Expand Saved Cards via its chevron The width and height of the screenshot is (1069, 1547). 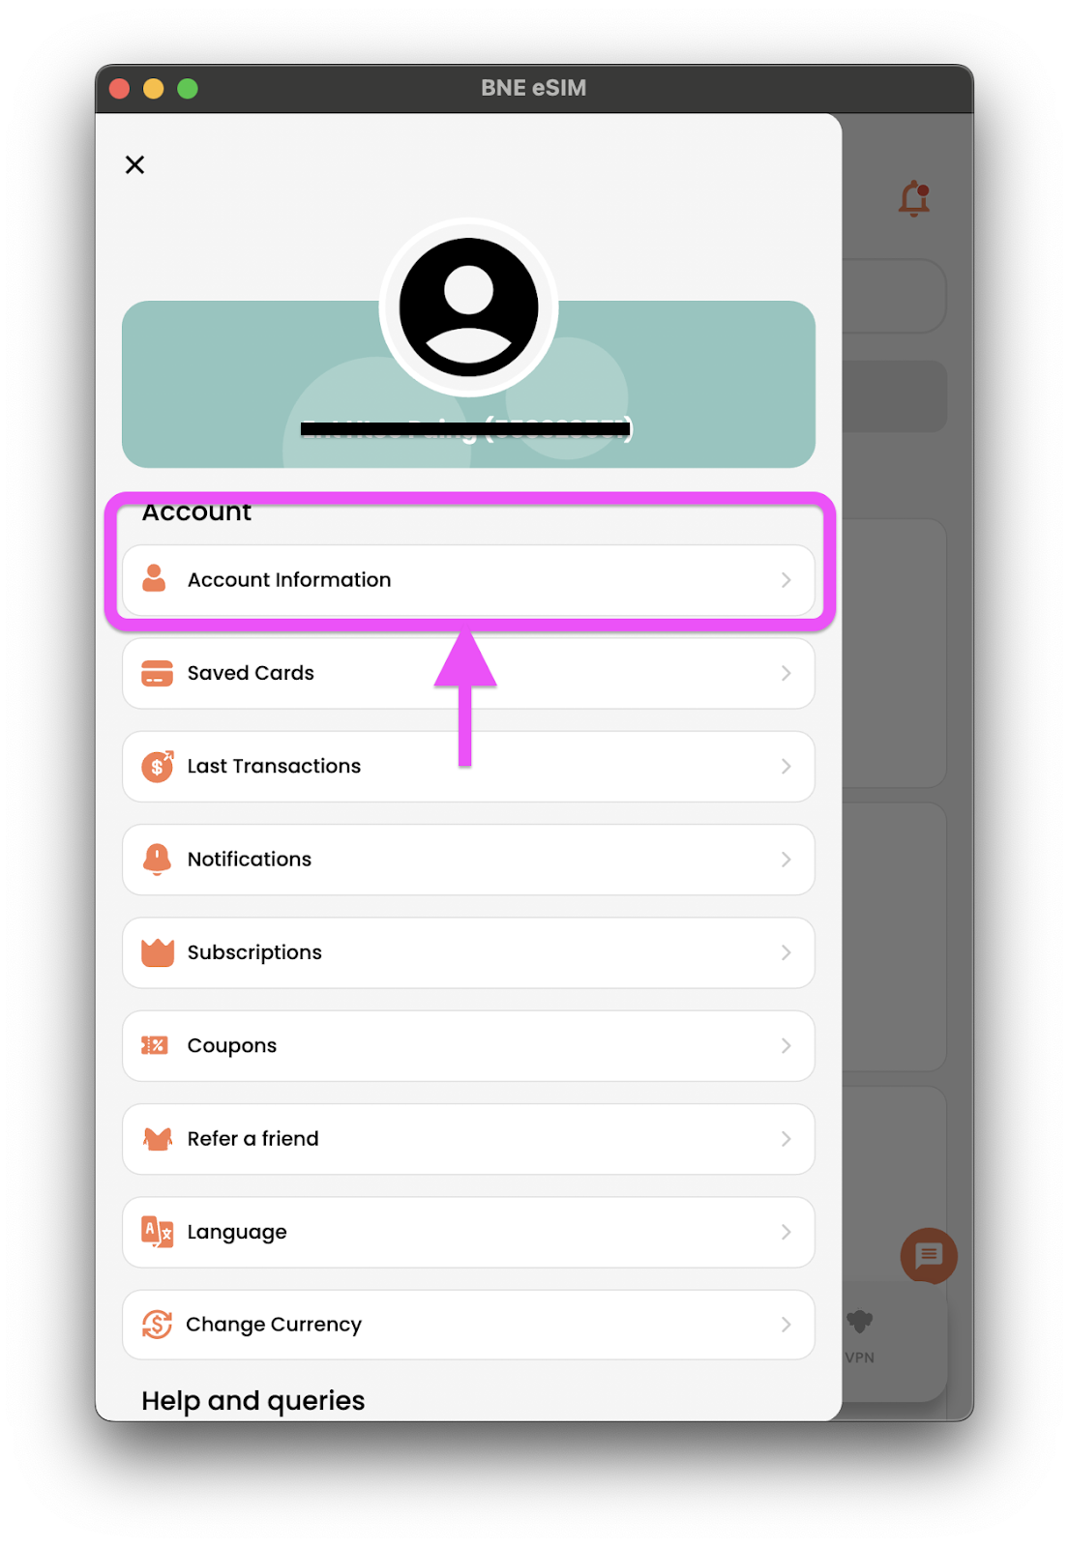tap(786, 673)
